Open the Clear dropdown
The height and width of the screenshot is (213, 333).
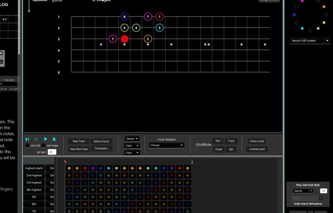tap(132, 146)
